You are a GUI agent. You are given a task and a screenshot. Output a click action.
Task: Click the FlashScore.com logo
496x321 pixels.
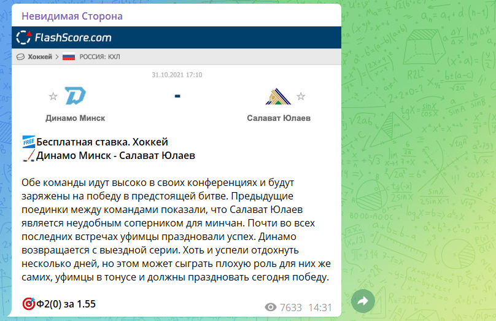[64, 37]
